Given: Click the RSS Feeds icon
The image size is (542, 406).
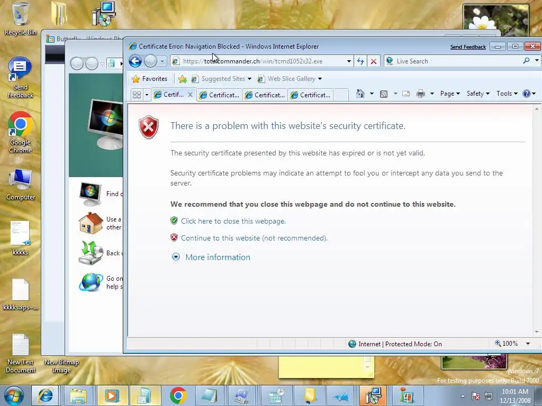Looking at the screenshot, I should [x=383, y=94].
